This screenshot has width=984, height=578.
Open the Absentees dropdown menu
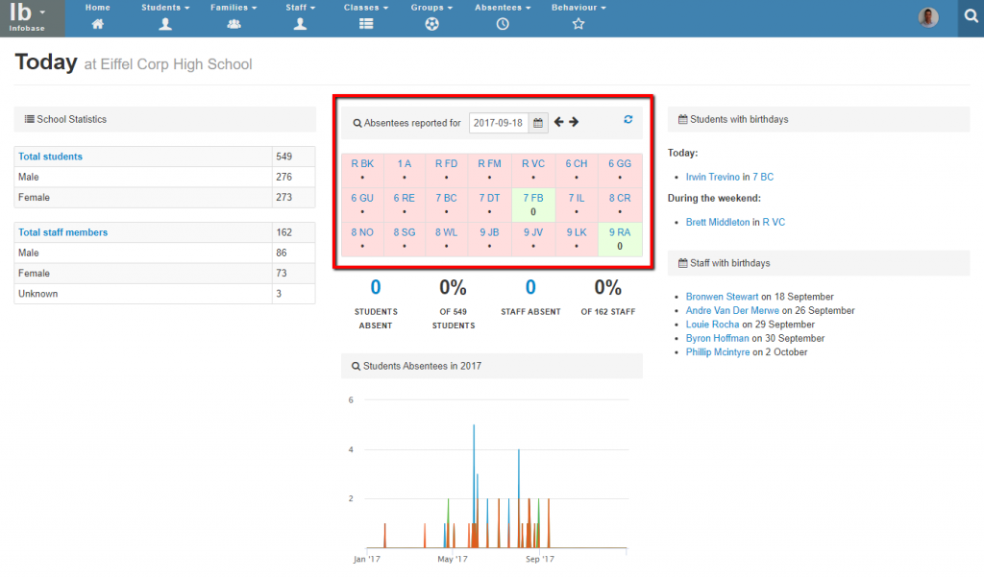click(503, 8)
